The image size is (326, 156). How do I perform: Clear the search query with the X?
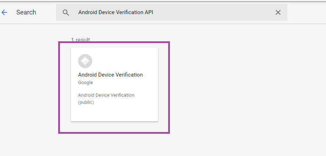[x=278, y=12]
